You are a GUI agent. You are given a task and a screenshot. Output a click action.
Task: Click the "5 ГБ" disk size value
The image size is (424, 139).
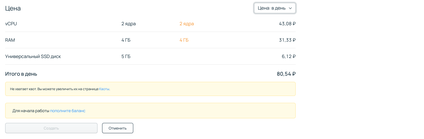(x=126, y=57)
